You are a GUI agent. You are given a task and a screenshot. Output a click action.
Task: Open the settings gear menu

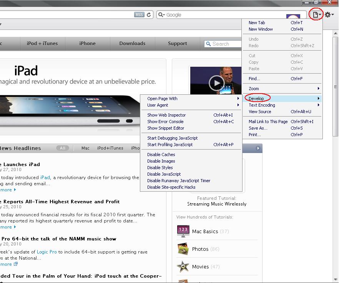pos(329,15)
